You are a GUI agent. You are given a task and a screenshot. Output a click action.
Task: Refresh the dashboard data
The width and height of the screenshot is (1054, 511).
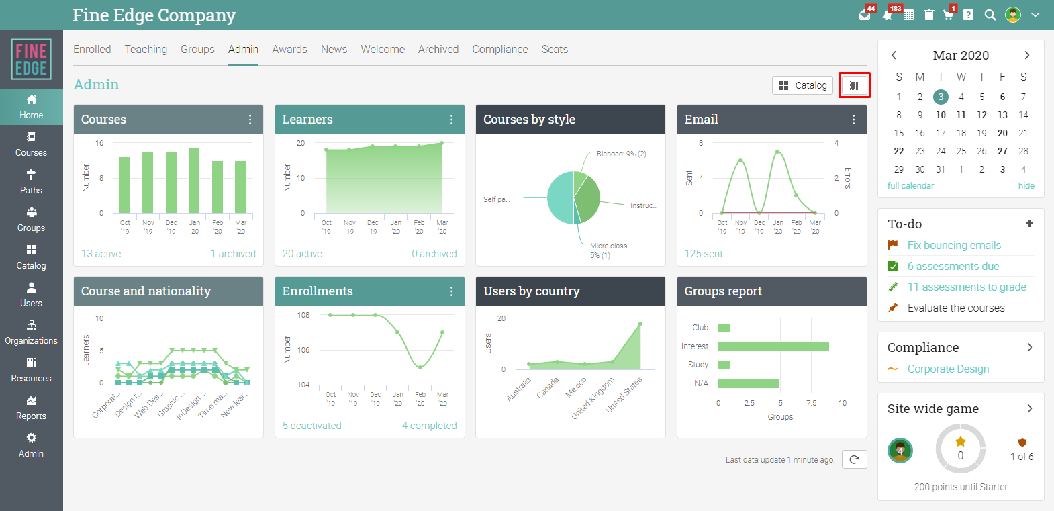coord(854,459)
